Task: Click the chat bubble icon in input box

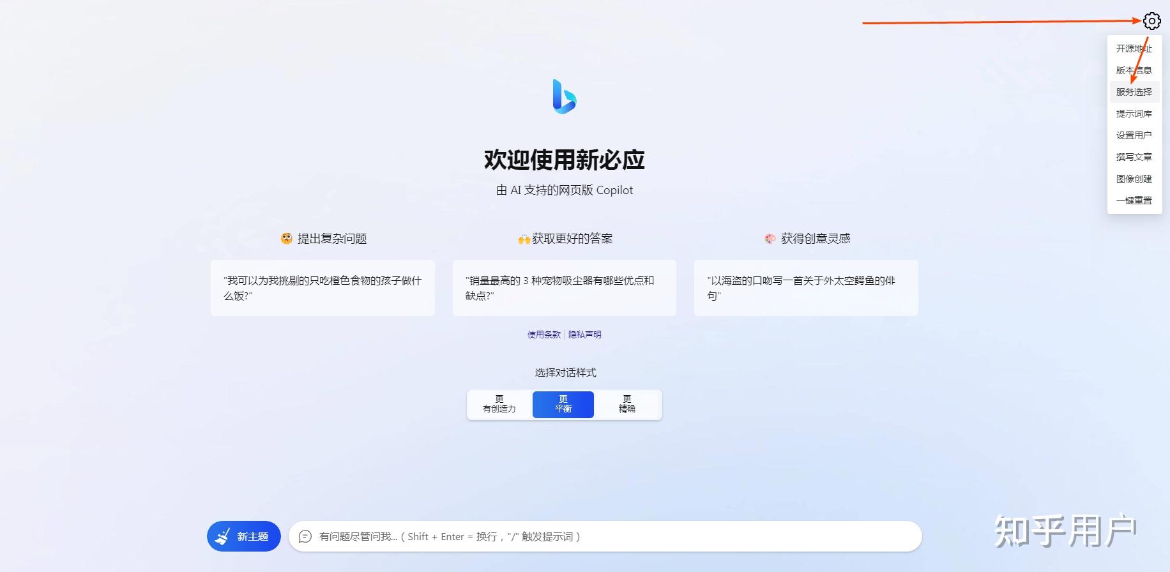Action: click(x=305, y=536)
